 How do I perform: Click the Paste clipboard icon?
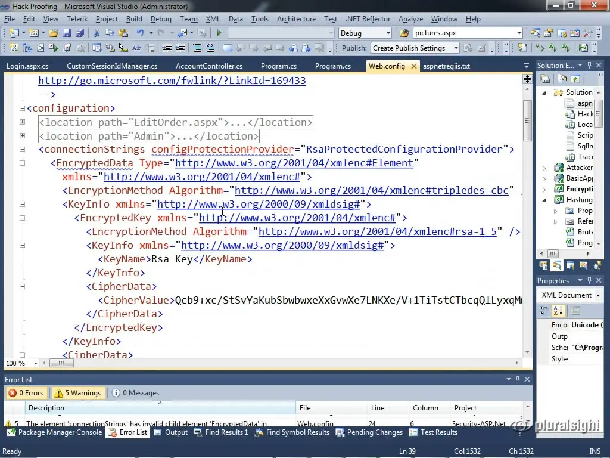[123, 33]
